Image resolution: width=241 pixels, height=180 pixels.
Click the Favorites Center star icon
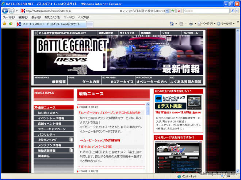pyautogui.click(x=4, y=24)
